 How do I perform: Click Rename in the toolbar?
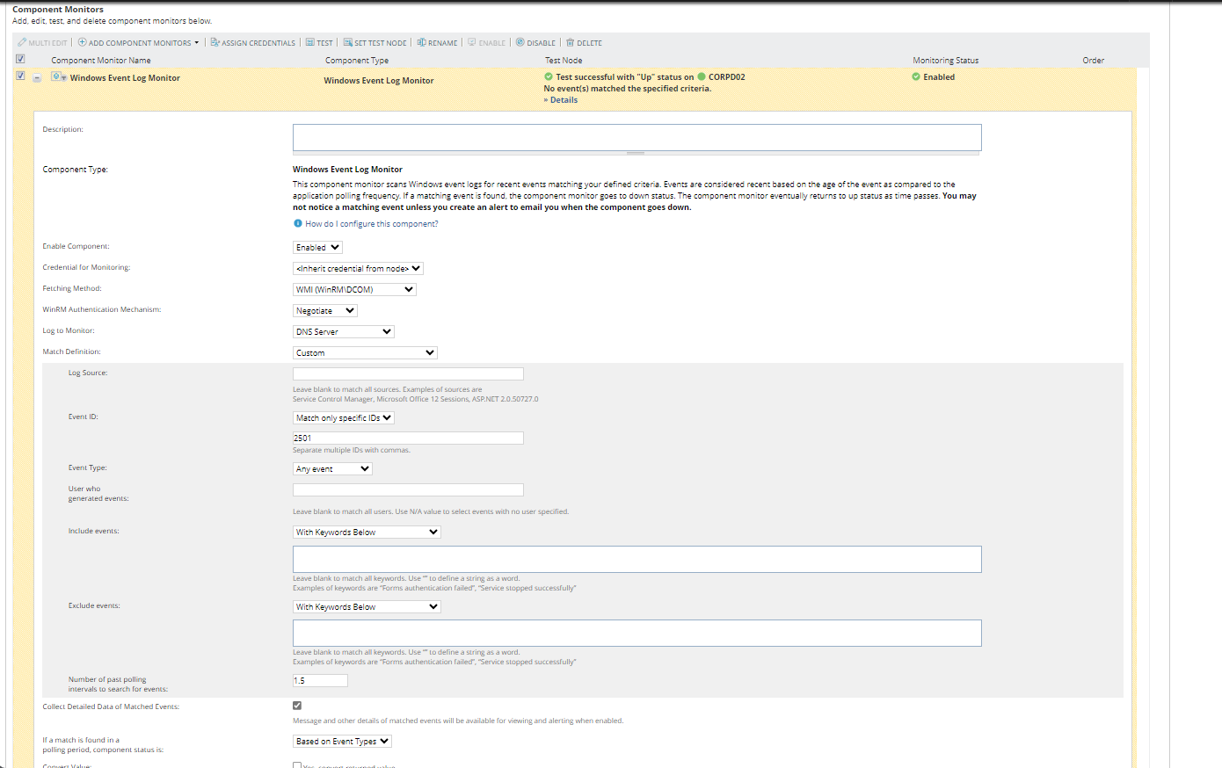(443, 43)
